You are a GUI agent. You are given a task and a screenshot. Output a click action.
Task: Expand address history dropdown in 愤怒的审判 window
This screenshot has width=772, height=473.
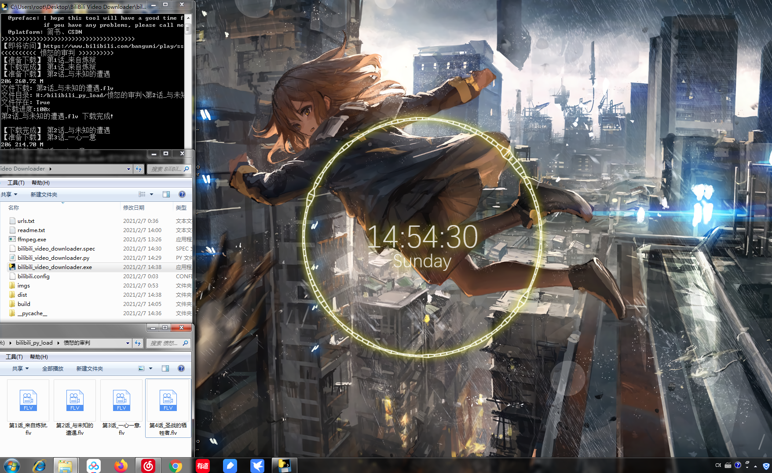pos(128,343)
